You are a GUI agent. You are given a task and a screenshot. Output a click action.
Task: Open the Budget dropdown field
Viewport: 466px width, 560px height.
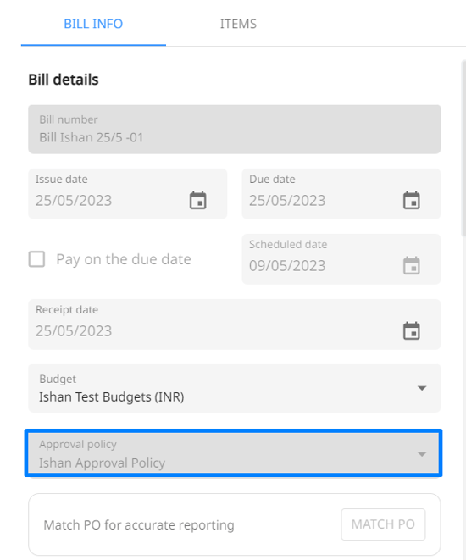(234, 388)
